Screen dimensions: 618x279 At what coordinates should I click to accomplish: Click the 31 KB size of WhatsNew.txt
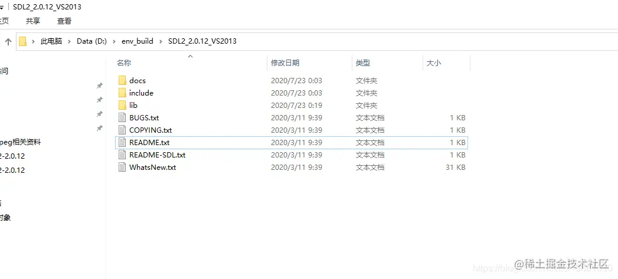click(456, 167)
